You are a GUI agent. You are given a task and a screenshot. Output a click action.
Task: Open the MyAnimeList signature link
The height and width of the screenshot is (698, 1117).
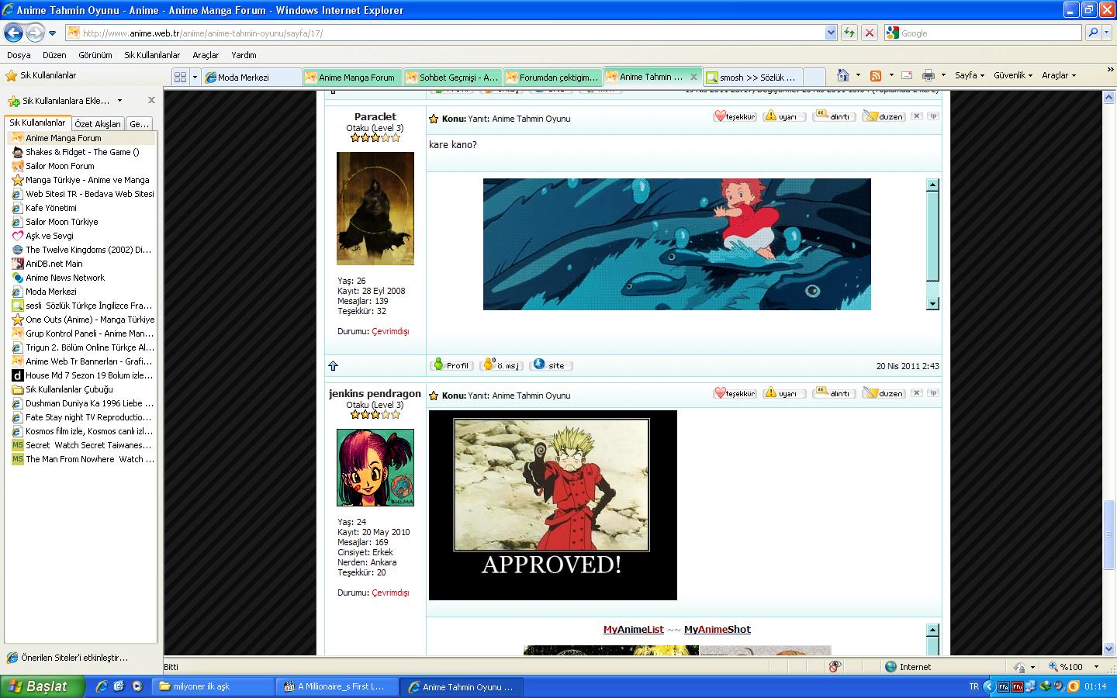pos(634,630)
